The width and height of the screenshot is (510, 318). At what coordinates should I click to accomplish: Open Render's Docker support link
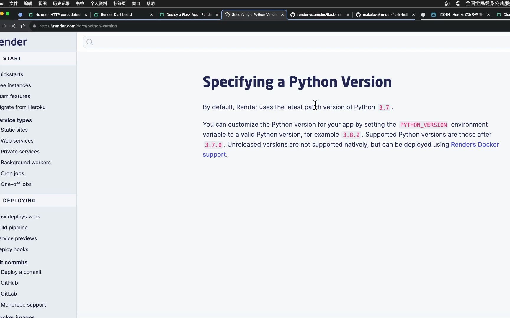coord(351,150)
